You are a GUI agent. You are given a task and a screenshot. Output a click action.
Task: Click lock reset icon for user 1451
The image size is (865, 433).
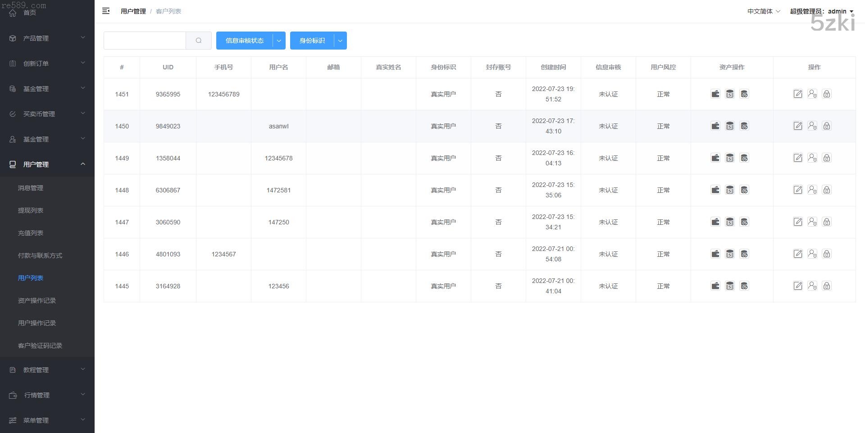point(826,94)
